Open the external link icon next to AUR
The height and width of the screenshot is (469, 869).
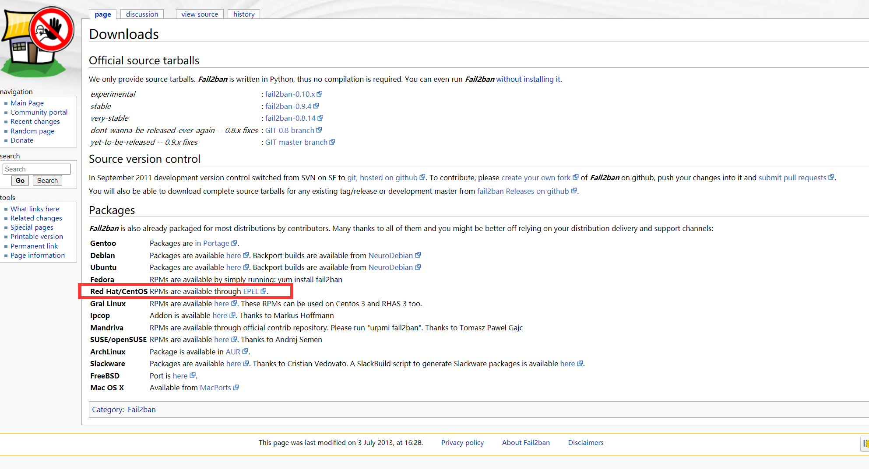[245, 351]
